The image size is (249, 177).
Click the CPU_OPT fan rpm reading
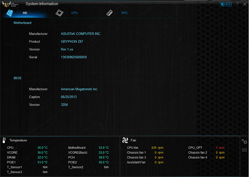220,148
